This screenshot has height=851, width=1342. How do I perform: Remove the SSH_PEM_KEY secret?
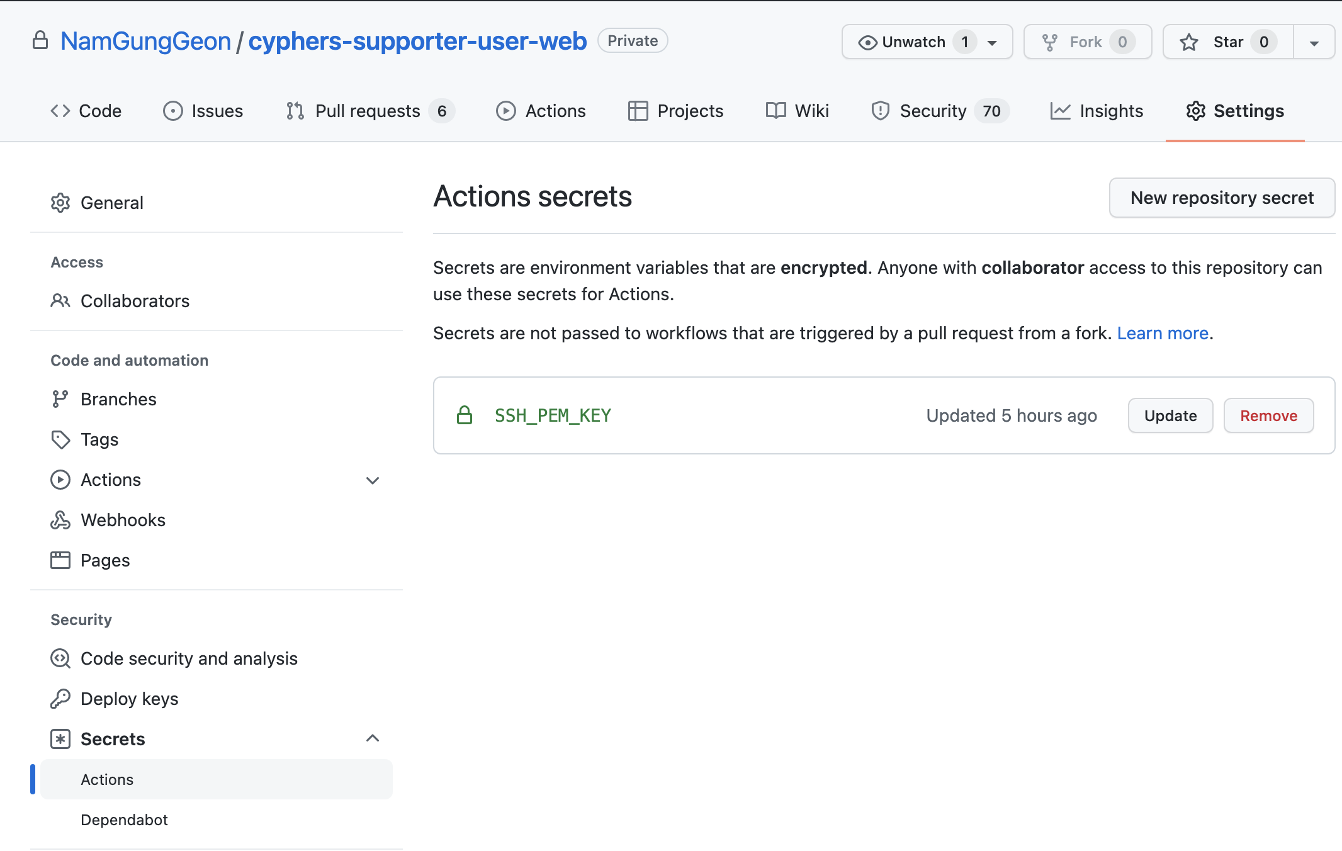point(1268,415)
